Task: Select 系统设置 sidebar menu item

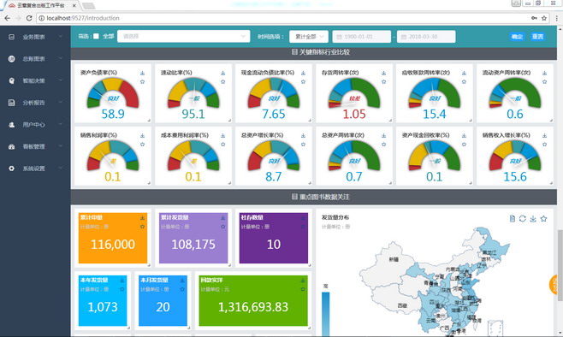Action: tap(35, 168)
